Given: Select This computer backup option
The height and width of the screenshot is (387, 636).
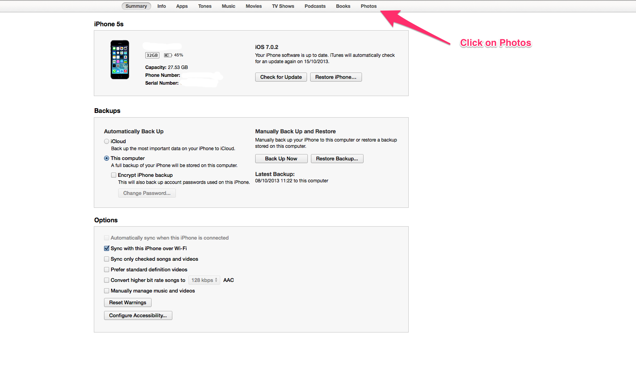Looking at the screenshot, I should coord(106,158).
